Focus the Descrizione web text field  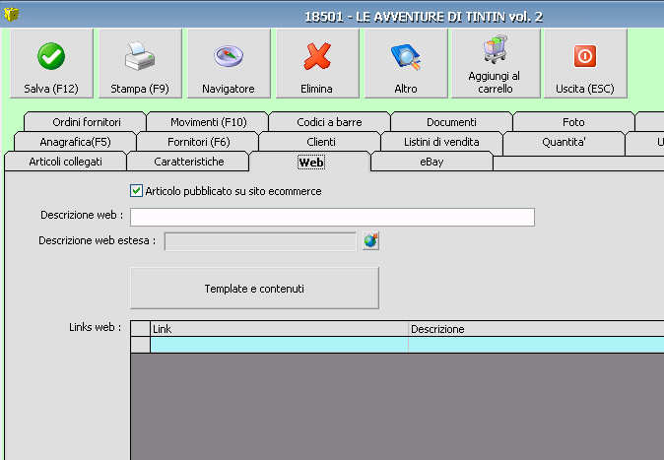point(332,217)
